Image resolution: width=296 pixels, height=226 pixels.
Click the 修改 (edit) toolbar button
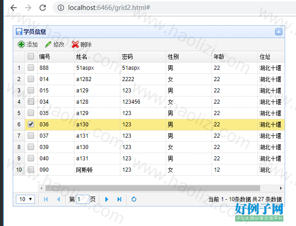click(x=54, y=44)
